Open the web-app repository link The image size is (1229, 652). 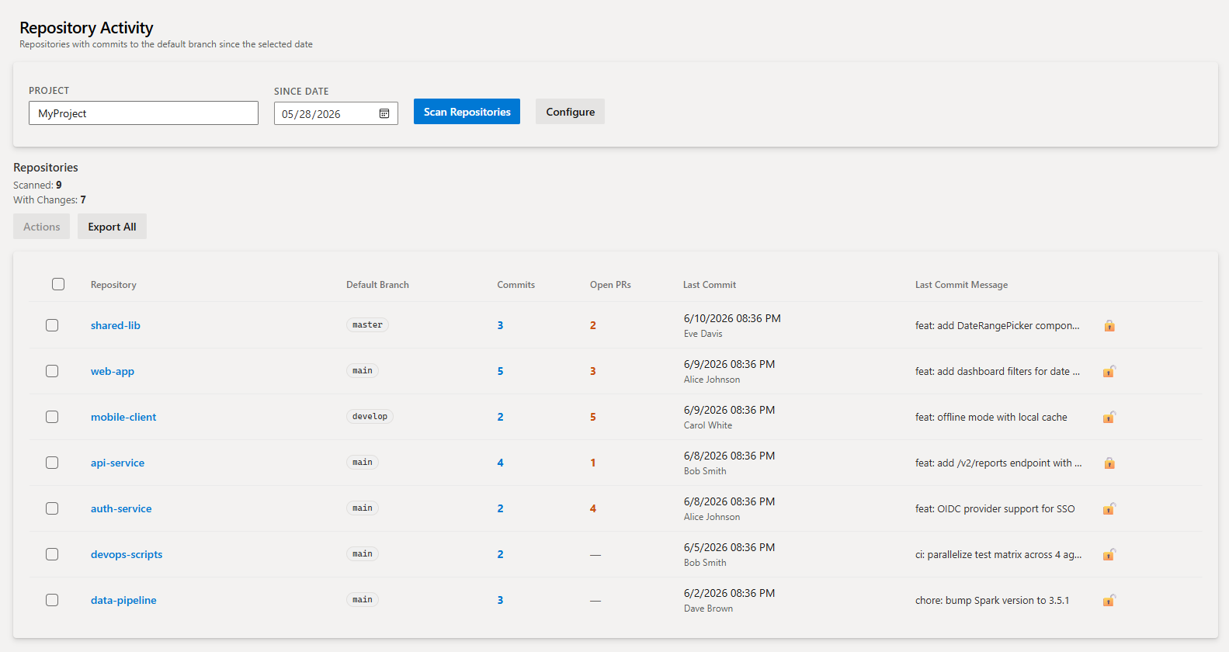113,371
